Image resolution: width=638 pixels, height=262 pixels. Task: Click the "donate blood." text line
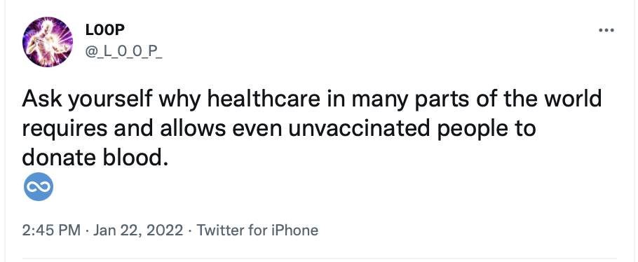95,158
